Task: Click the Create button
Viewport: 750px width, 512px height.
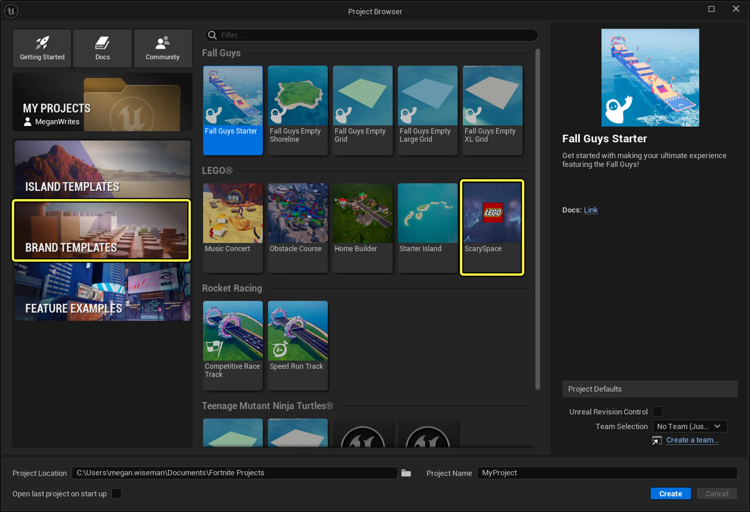Action: pyautogui.click(x=671, y=494)
